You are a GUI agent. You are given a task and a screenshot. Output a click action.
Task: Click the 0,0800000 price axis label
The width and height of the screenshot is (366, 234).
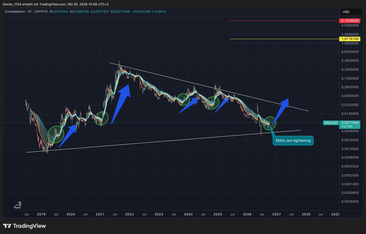pyautogui.click(x=350, y=87)
